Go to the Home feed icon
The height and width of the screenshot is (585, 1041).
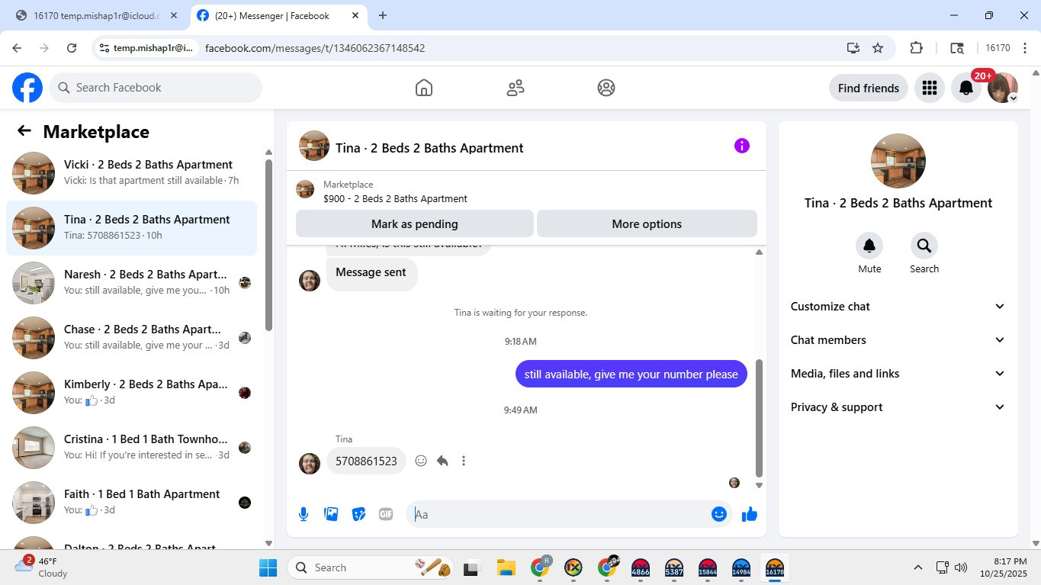coord(424,88)
